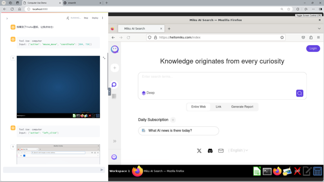
Task: Open Streamlit three-dot options menu
Action: (103, 18)
